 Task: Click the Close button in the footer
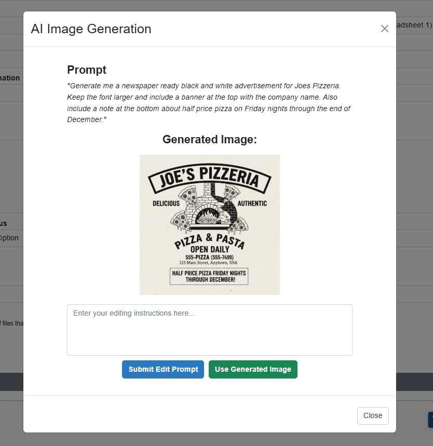[373, 415]
